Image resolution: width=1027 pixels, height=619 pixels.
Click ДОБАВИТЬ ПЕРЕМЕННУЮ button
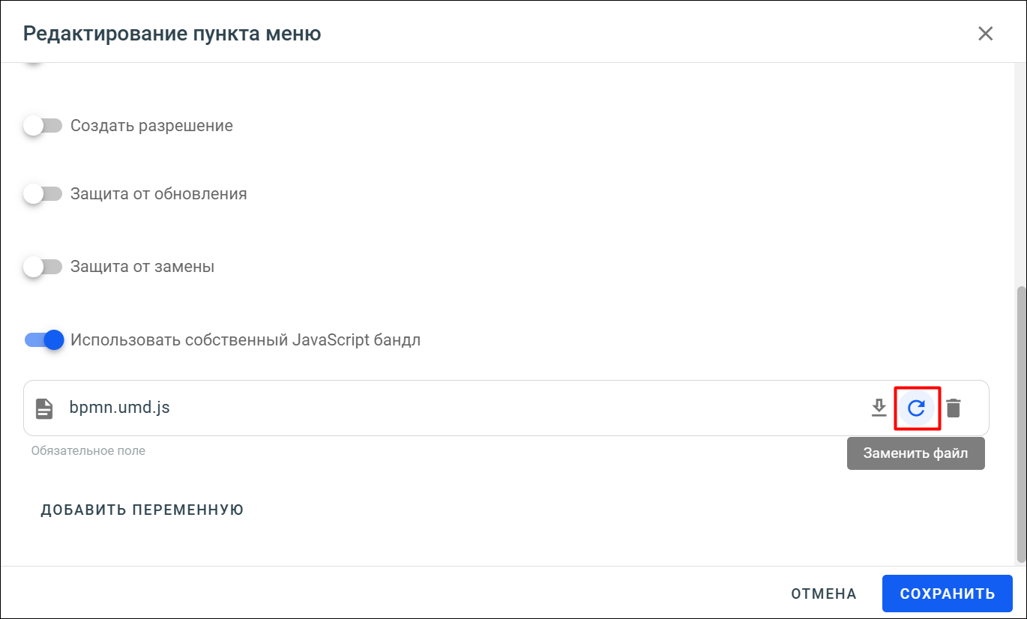142,510
